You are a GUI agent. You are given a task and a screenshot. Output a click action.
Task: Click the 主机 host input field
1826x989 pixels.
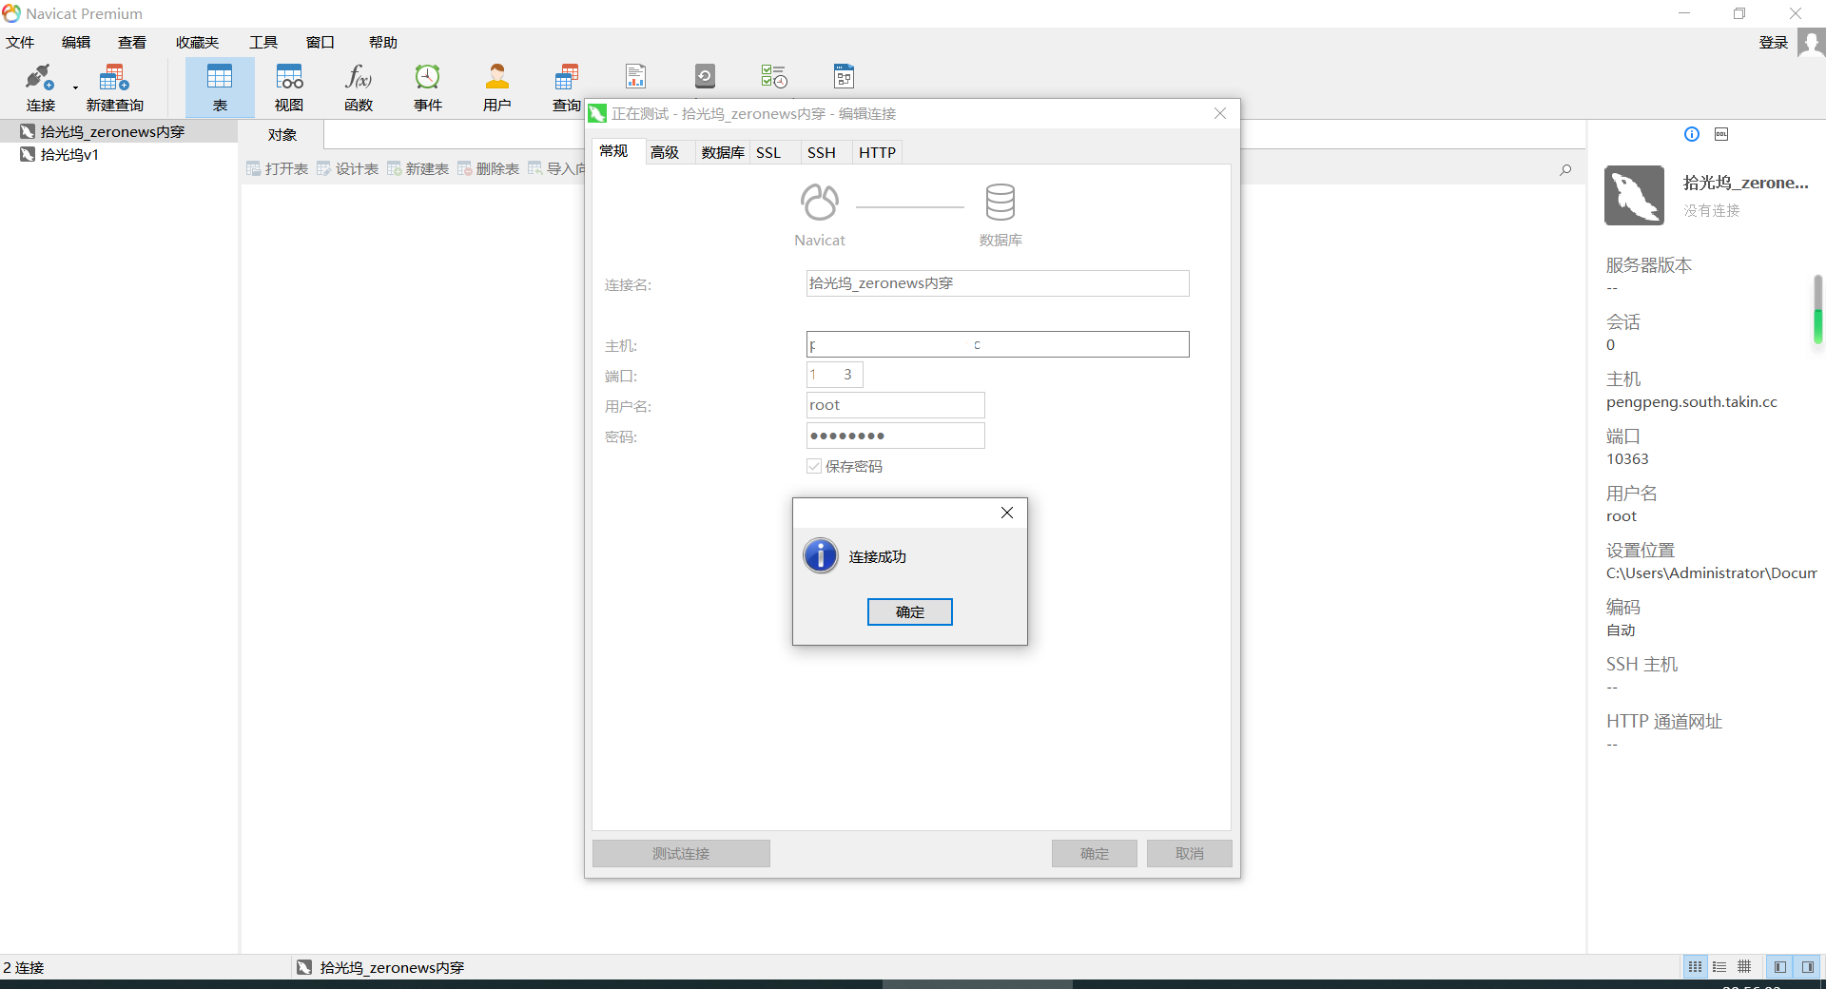(x=998, y=344)
